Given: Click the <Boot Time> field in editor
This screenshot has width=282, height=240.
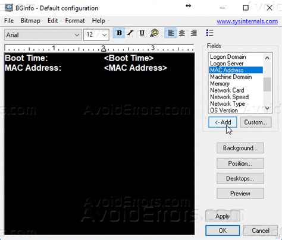Looking at the screenshot, I should [129, 58].
